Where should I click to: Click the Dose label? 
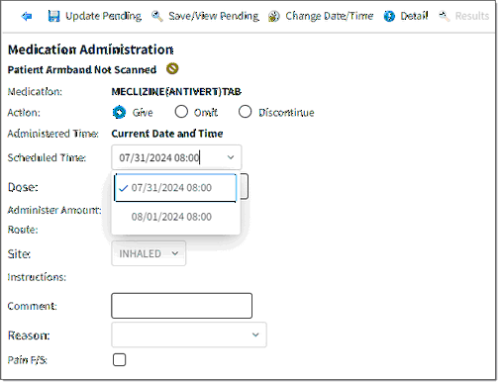(23, 187)
